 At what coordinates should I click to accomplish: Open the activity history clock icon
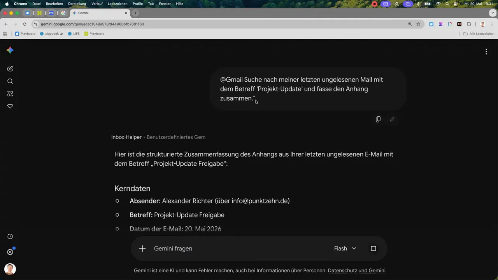coord(10,236)
